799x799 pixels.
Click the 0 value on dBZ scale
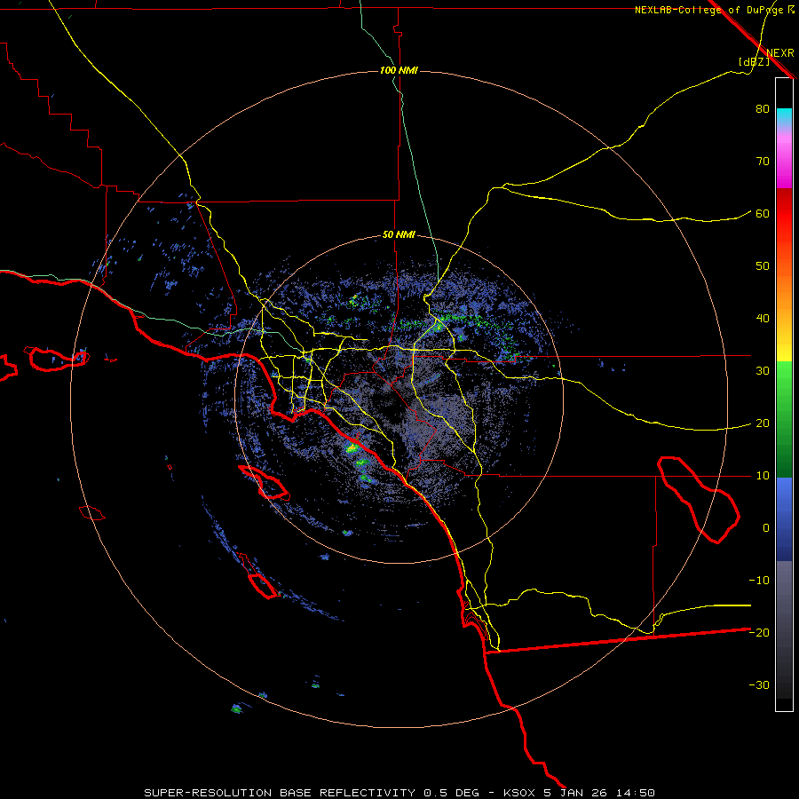click(766, 528)
